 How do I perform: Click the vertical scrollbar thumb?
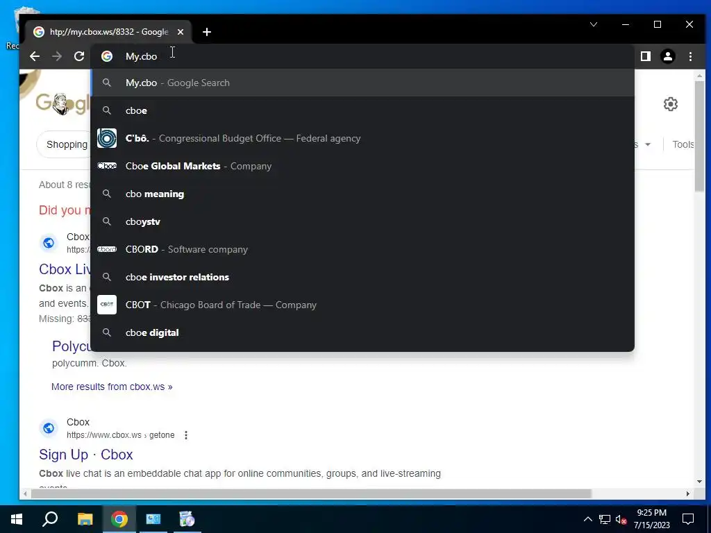click(x=699, y=136)
